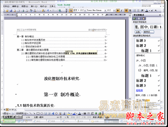This screenshot has height=127, width=168.
Task: Click the Undo arrow icon
Action: (48, 11)
